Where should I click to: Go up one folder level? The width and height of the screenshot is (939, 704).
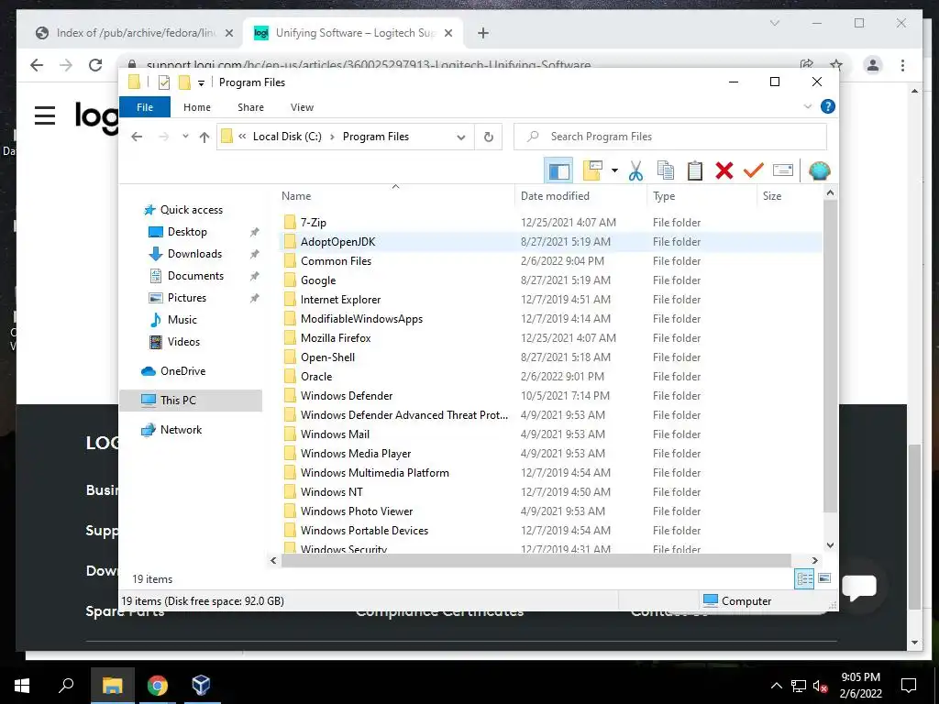[204, 137]
